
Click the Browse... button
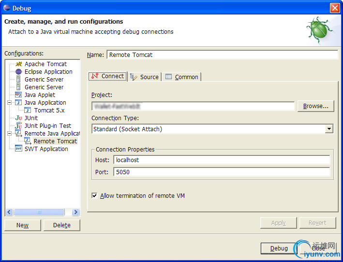coord(315,106)
